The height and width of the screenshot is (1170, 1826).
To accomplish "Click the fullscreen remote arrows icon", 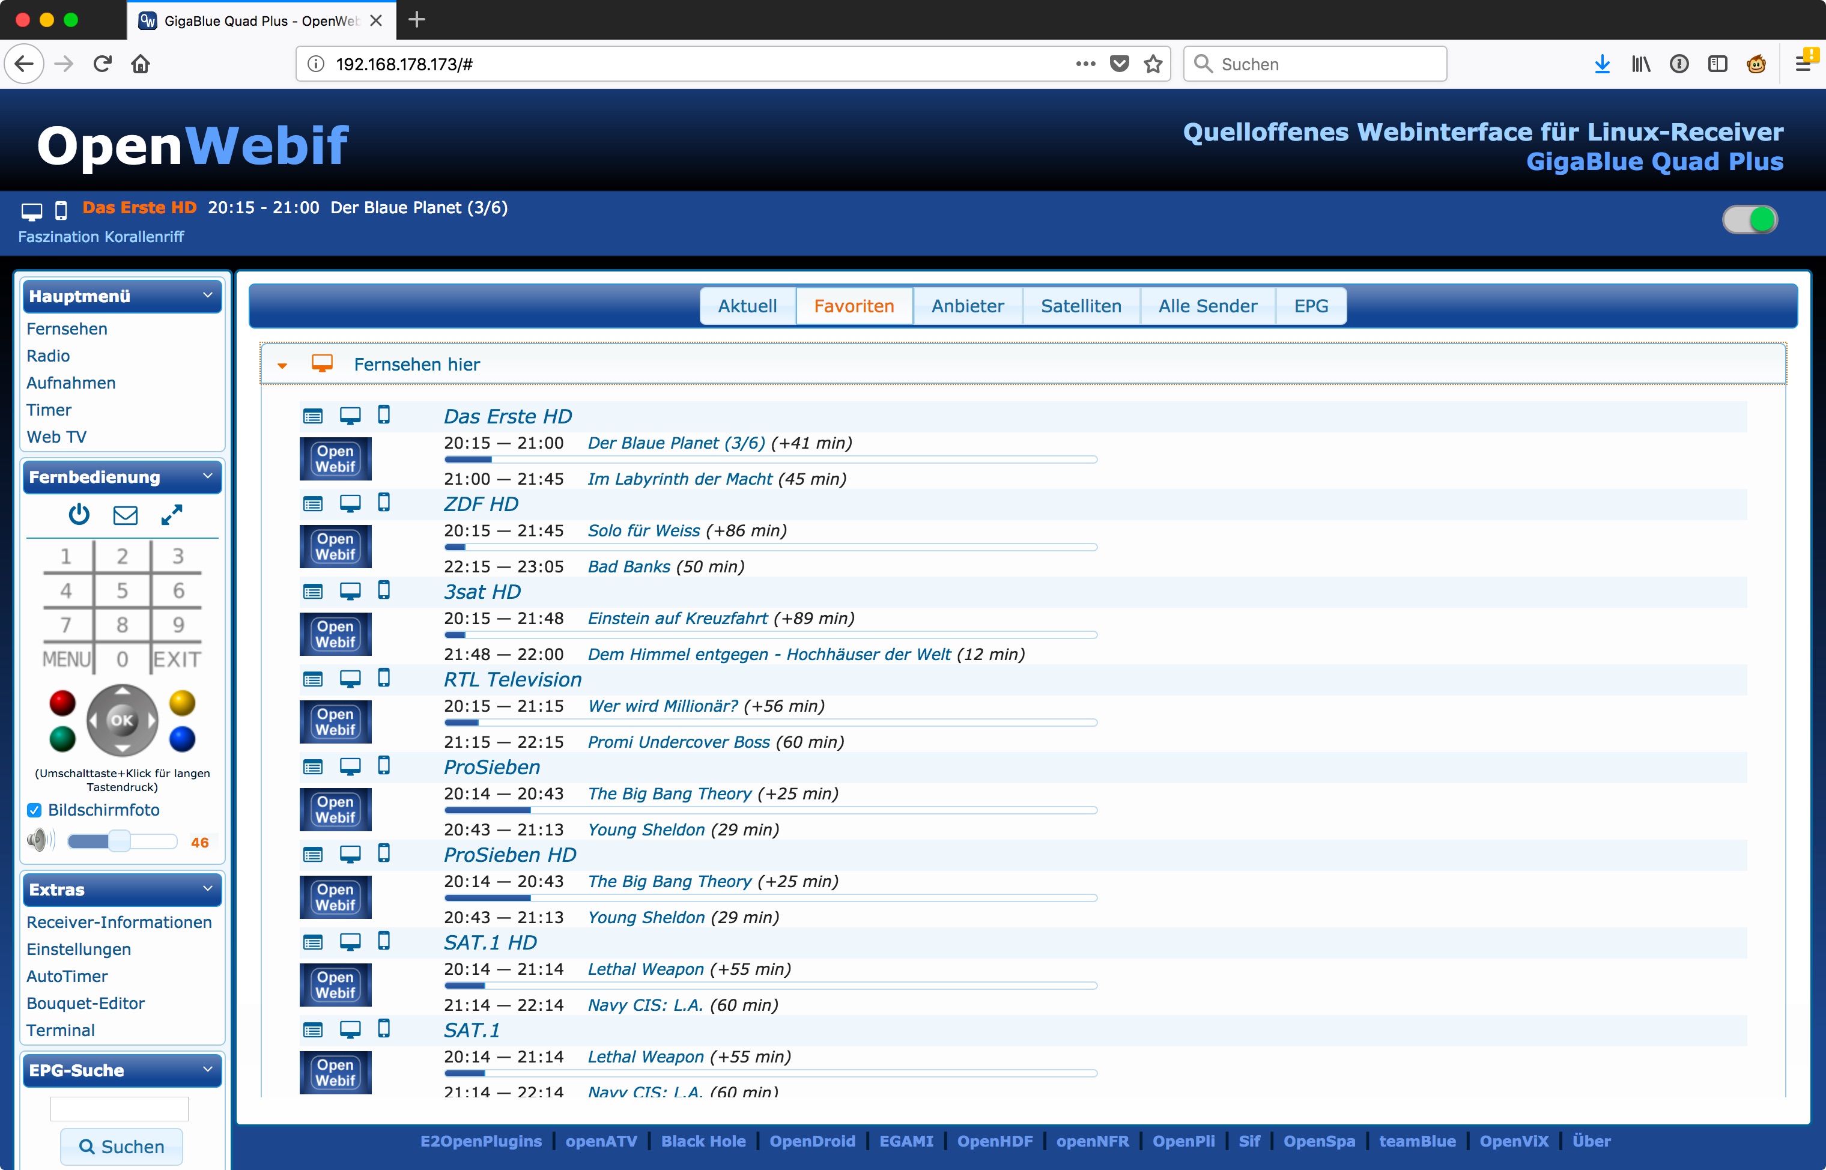I will [x=172, y=515].
